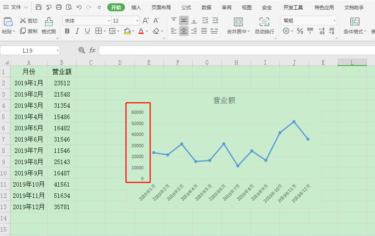
Task: Switch to the 视图 tab
Action: coord(246,8)
